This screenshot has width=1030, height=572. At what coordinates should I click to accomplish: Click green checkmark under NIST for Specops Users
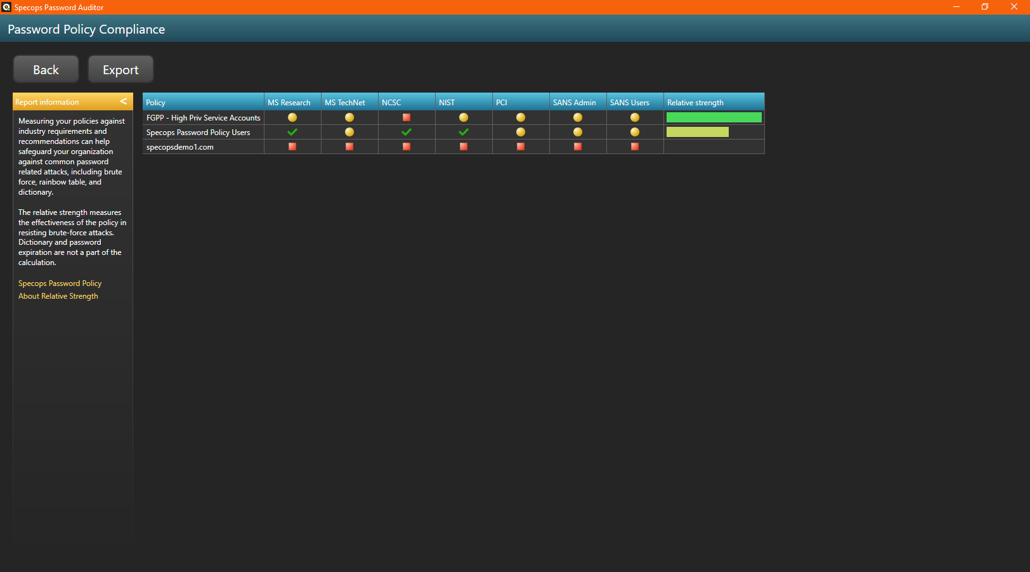tap(464, 132)
